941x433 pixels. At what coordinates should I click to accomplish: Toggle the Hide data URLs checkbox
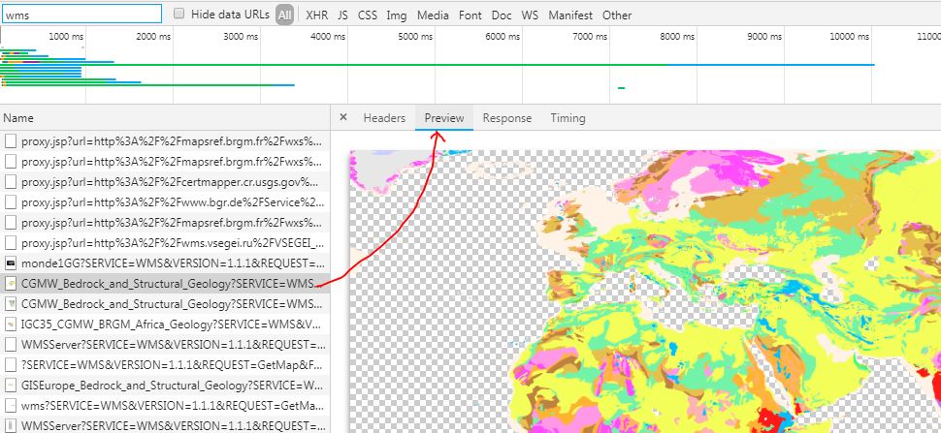click(178, 14)
